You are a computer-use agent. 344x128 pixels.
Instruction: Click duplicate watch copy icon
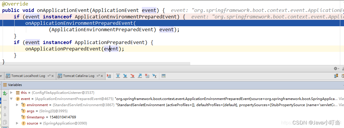(5, 122)
